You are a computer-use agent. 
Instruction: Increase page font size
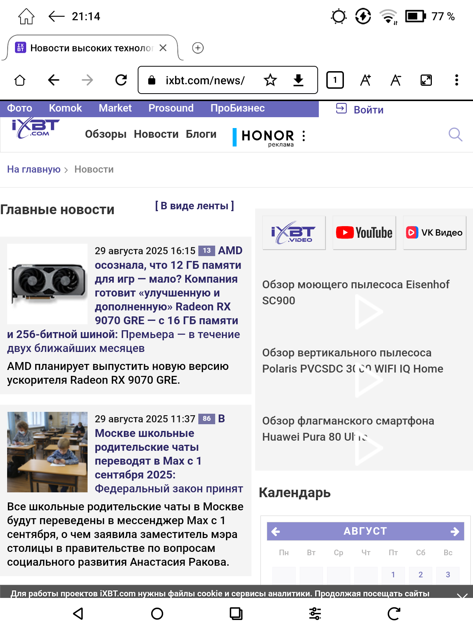pyautogui.click(x=366, y=80)
